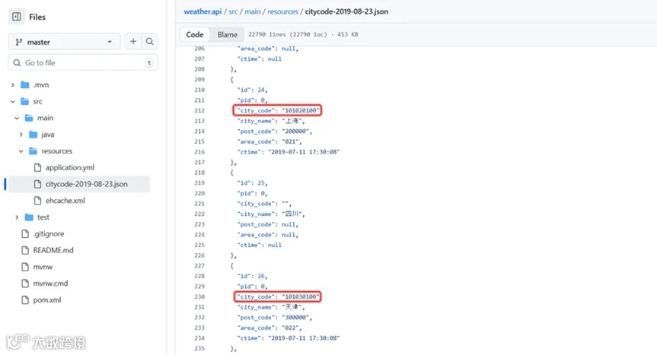Viewport: 657px width, 355px height.
Task: Click the post_code "200000" line
Action: 275,132
